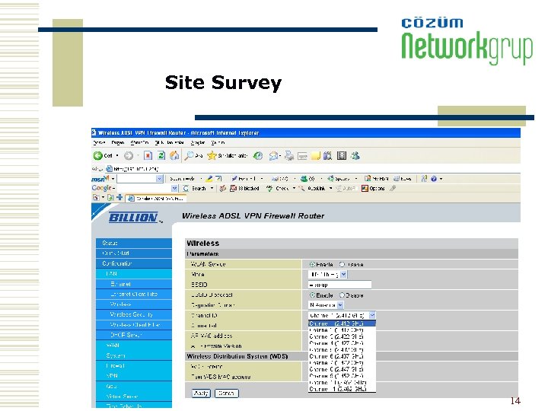Viewport: 548px width, 411px height.
Task: Click the Apply button
Action: tap(201, 393)
